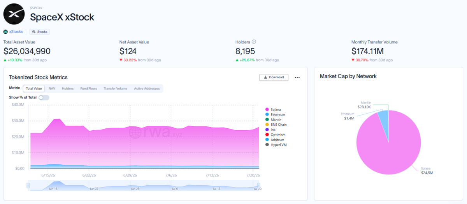467x204 pixels.
Task: Click the Optimism legend marker
Action: tap(267, 135)
